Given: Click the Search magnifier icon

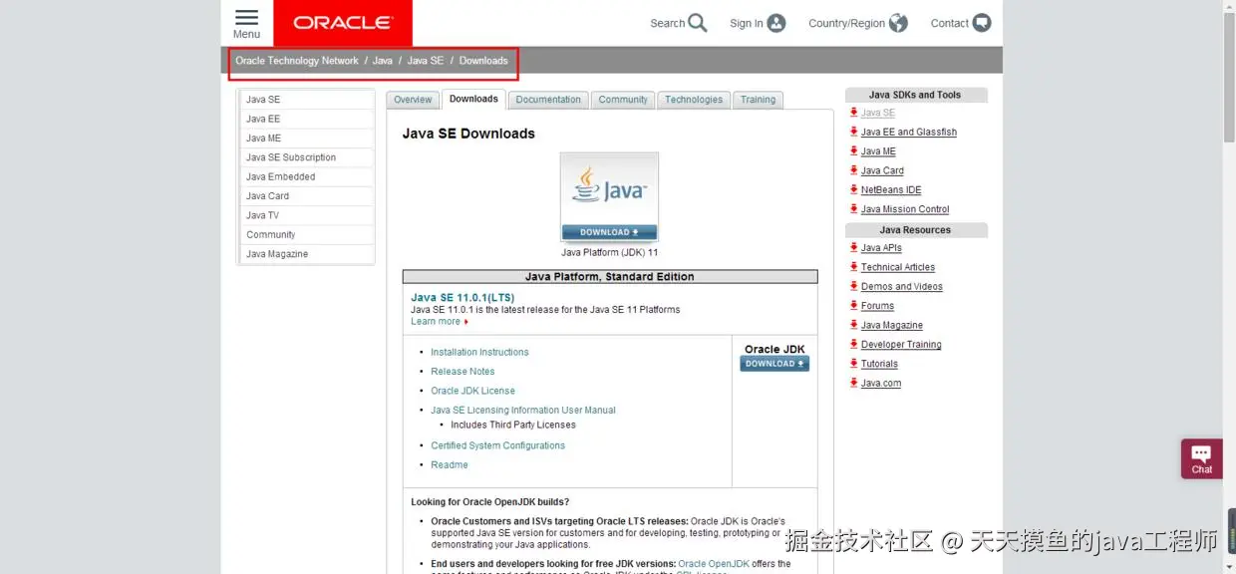Looking at the screenshot, I should [698, 23].
